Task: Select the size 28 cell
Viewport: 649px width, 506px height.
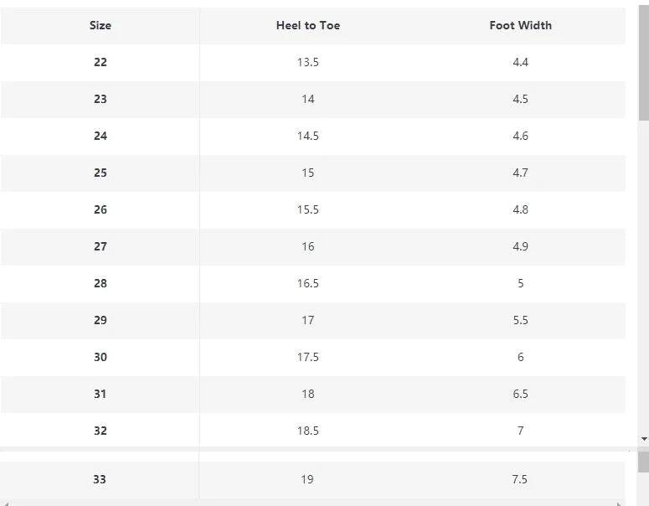Action: pos(100,283)
